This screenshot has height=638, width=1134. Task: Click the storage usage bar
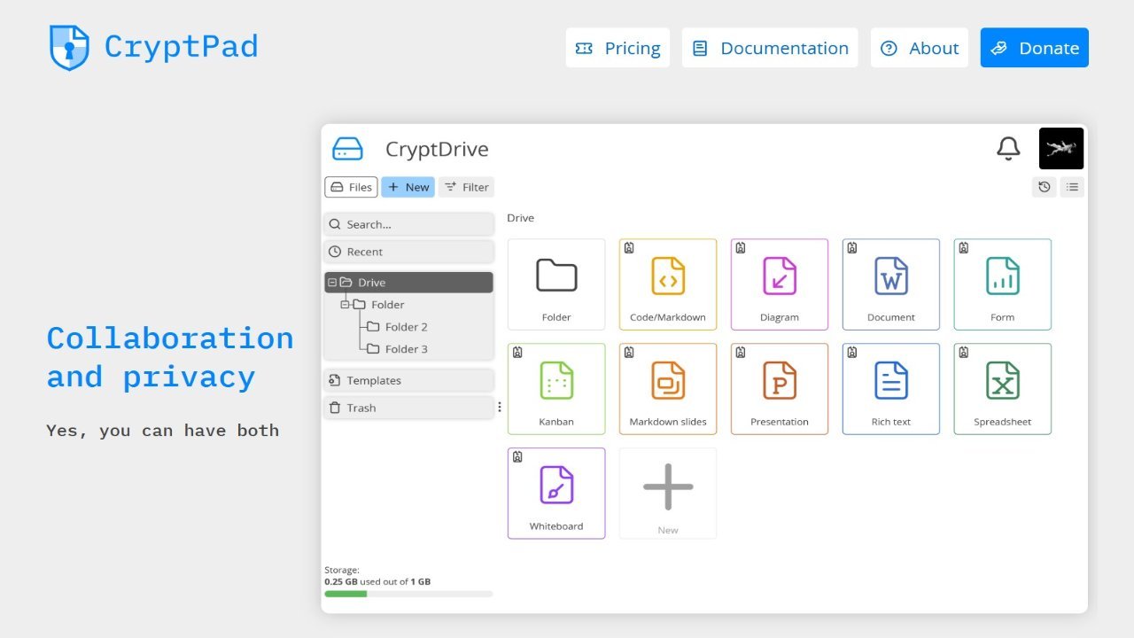coord(408,594)
